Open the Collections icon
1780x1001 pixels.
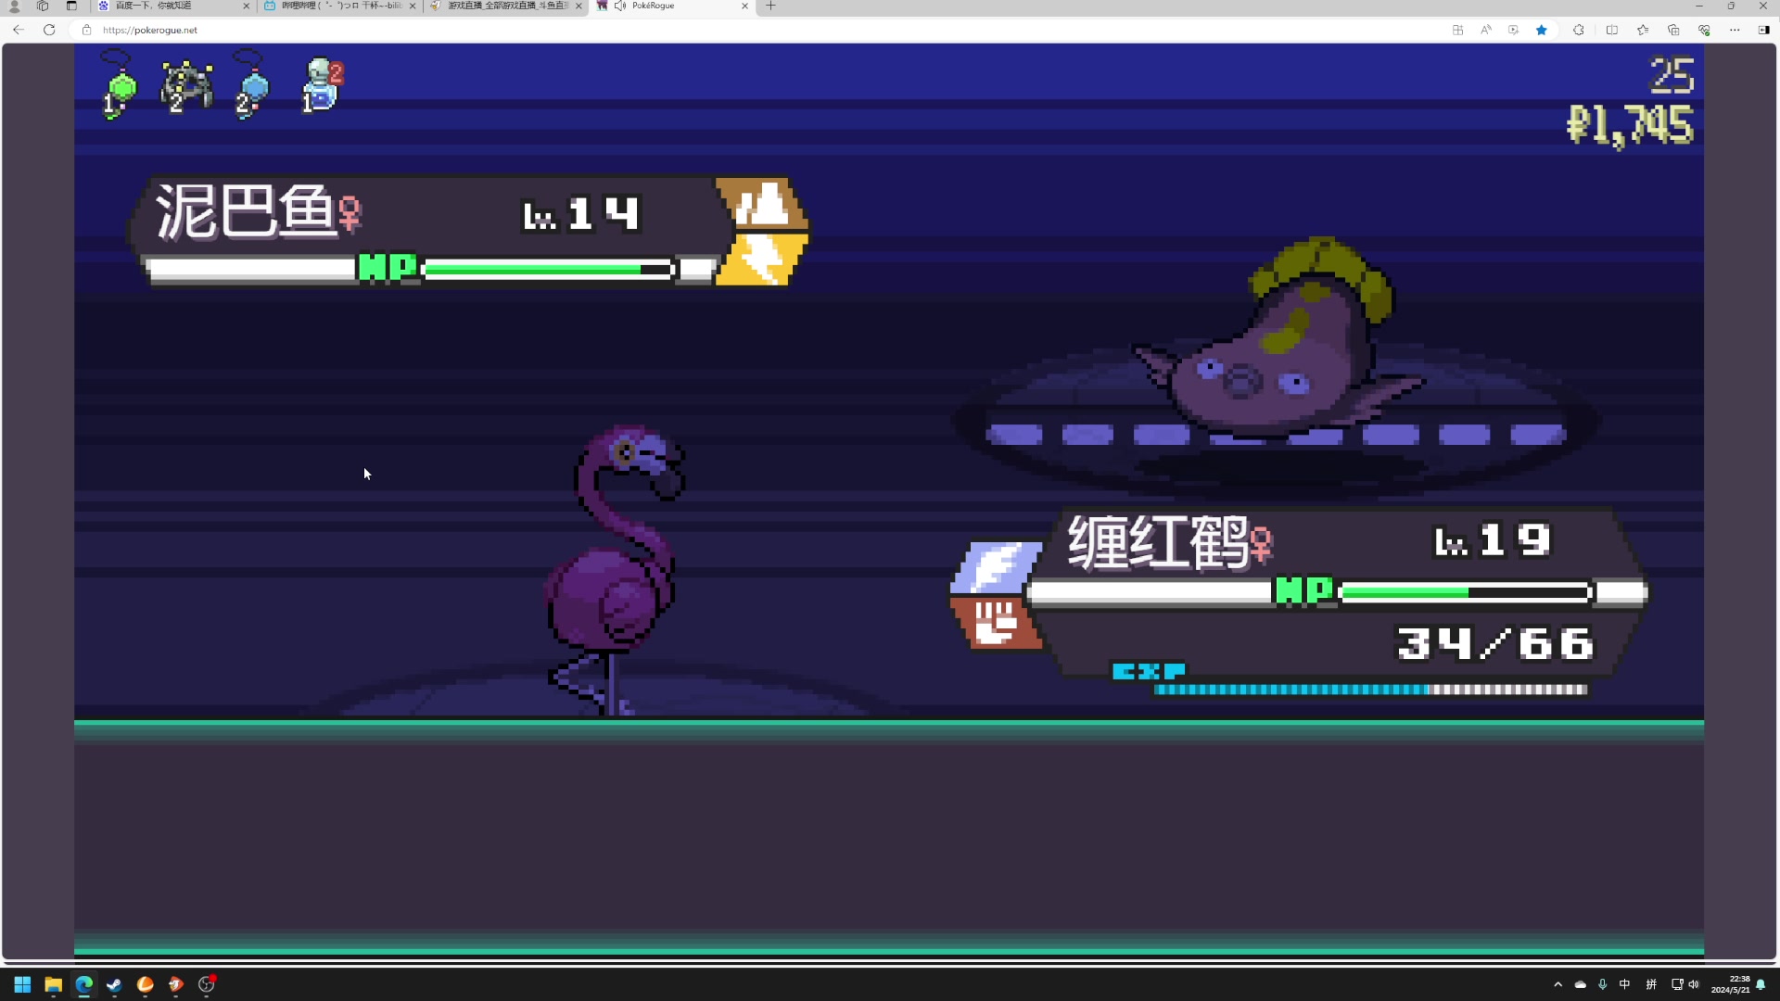tap(1673, 30)
